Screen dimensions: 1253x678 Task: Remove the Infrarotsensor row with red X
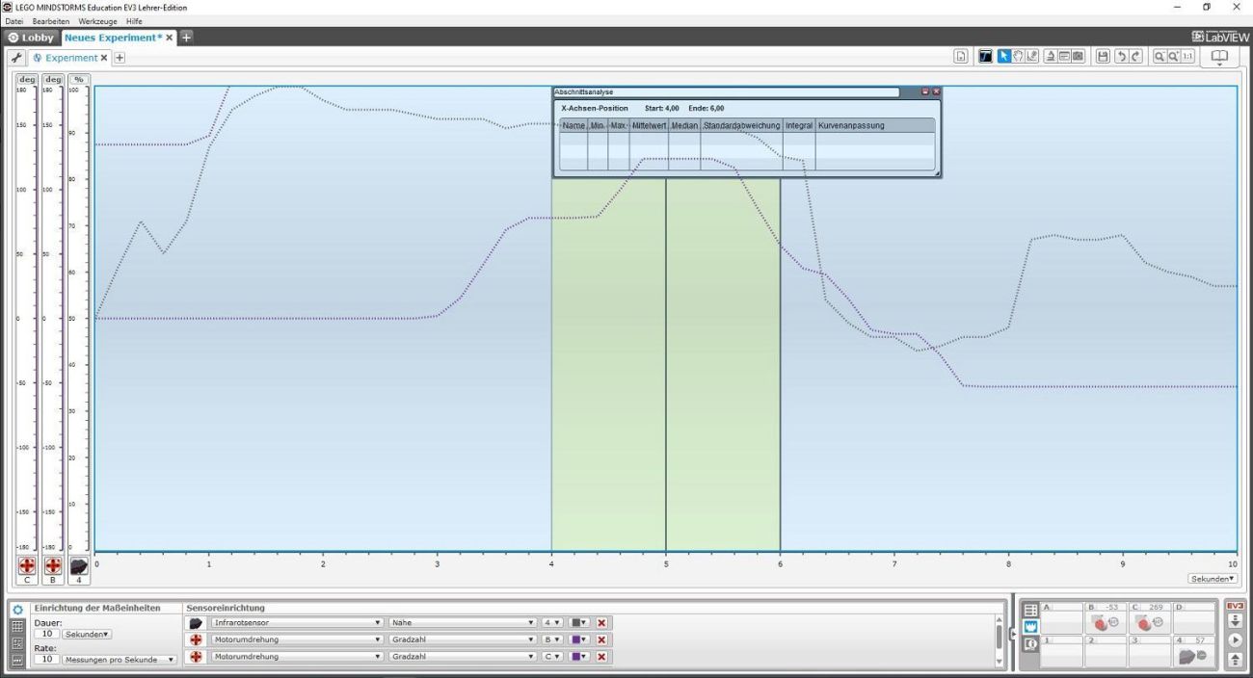pos(601,623)
